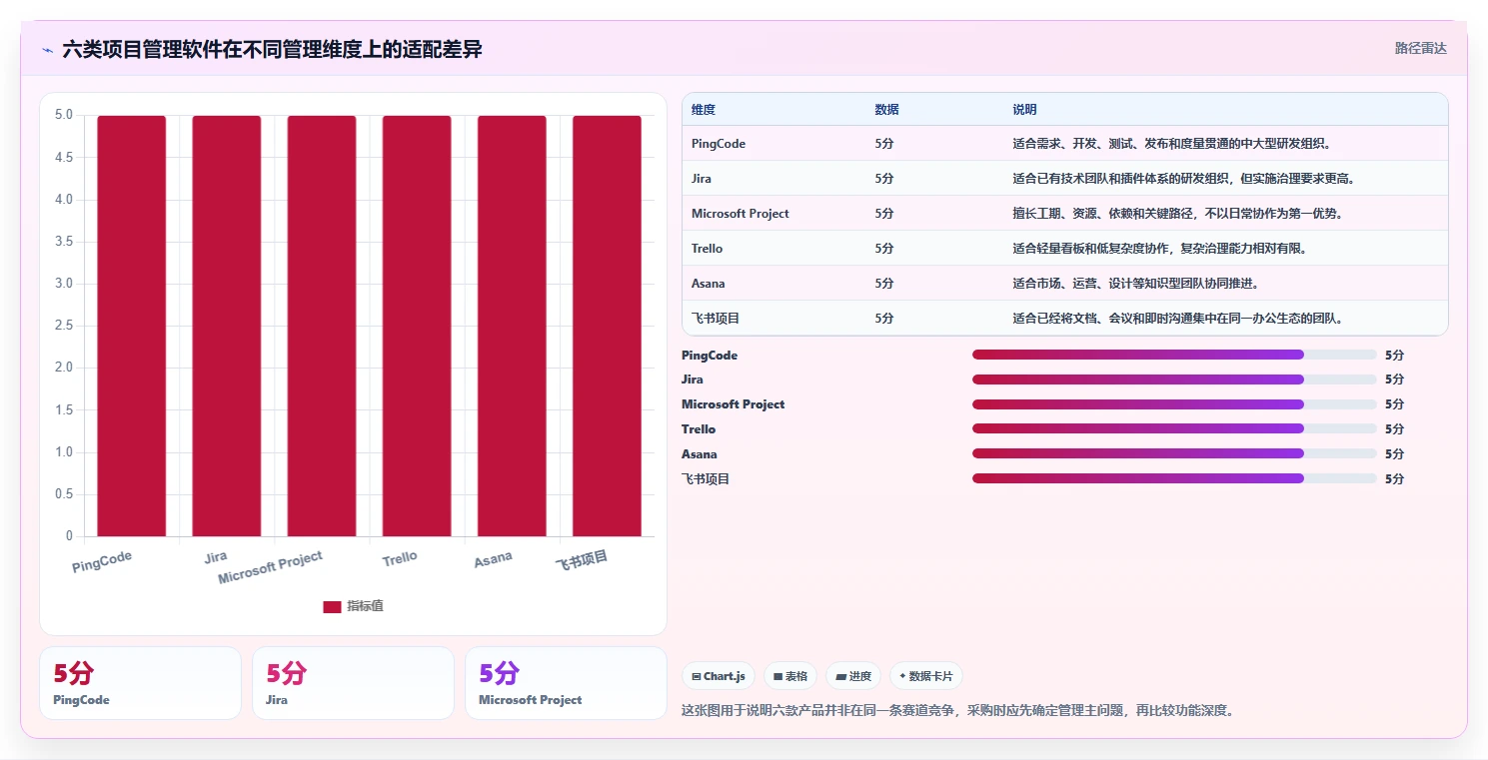Click the 飞书项目 progress bar
Viewport: 1488px width, 760px height.
pos(1174,478)
